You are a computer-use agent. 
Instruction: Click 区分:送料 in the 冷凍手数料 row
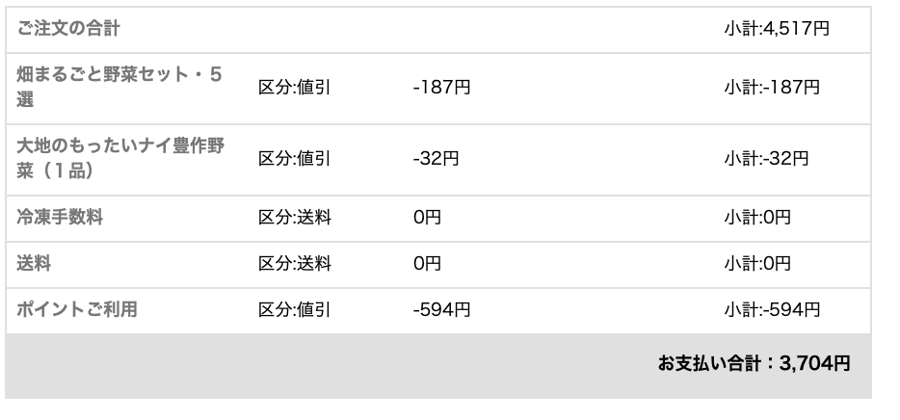coord(294,218)
